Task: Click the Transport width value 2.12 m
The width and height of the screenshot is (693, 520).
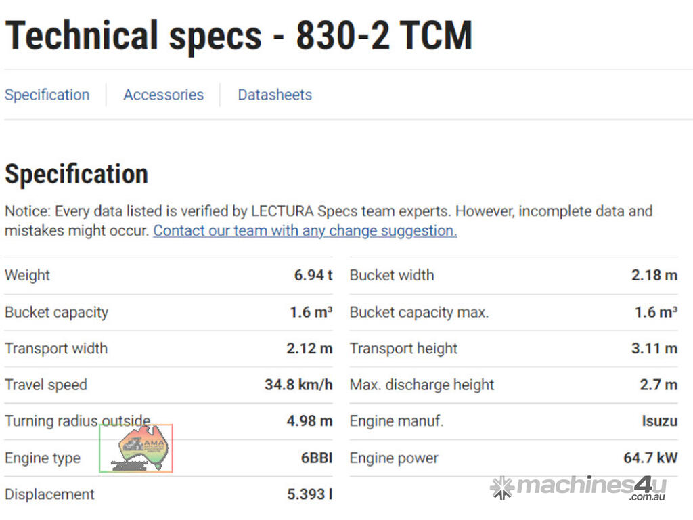Action: click(309, 349)
